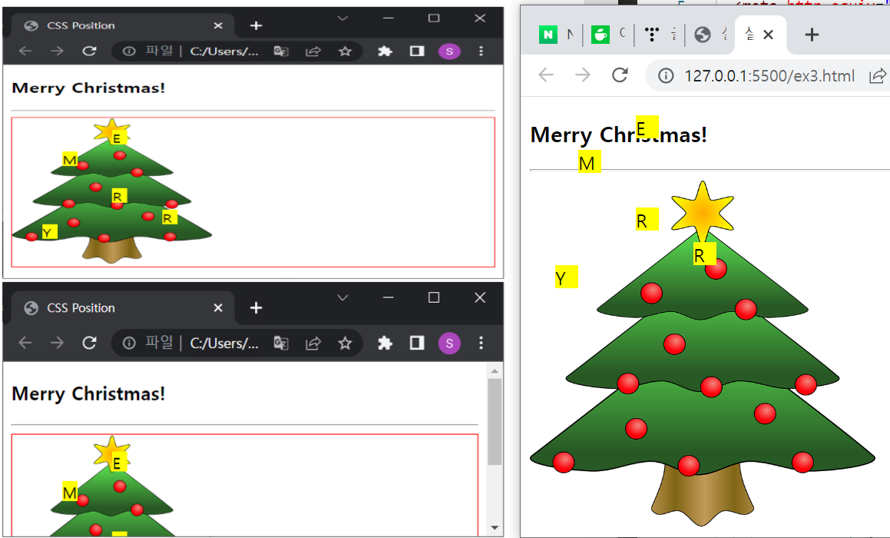Reload page in bottom-left browser window
The width and height of the screenshot is (890, 538).
89,343
